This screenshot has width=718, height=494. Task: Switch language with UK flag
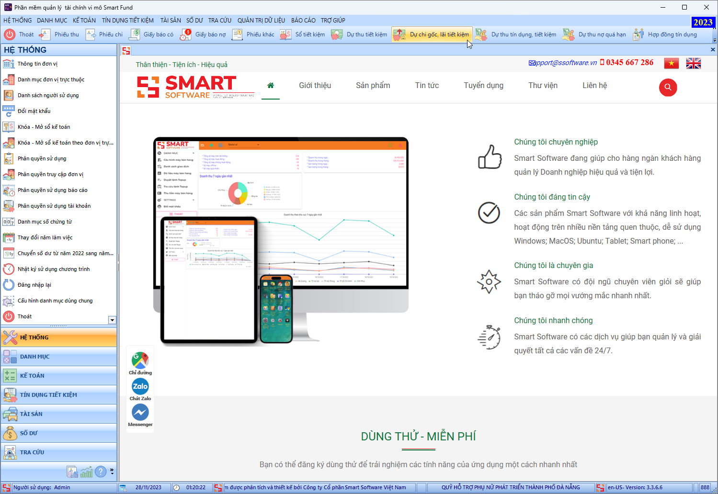(x=694, y=63)
